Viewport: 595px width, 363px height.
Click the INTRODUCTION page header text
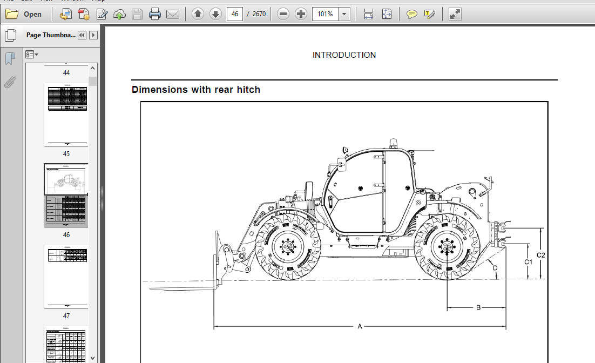(x=344, y=55)
